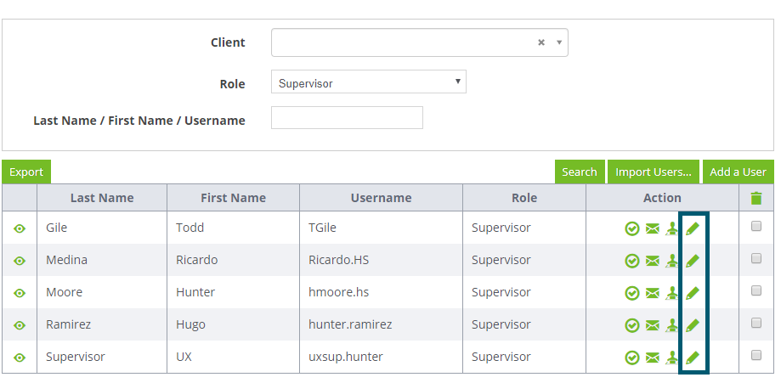This screenshot has height=383, width=781.
Task: Click first name Hugo
Action: 190,325
